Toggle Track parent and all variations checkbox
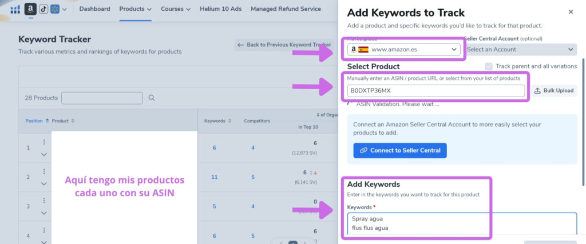 point(489,66)
